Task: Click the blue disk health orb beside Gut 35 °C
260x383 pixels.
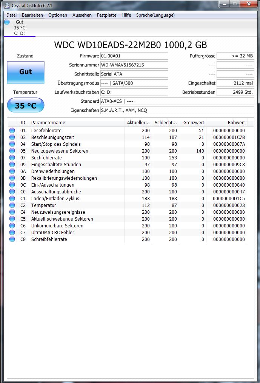Action: 7,22
